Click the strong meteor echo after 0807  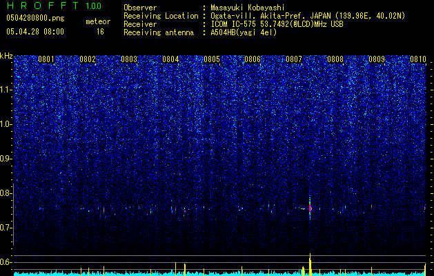coord(310,208)
